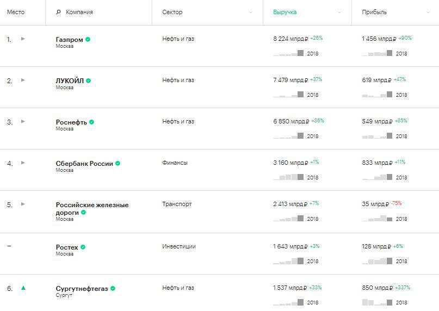Click the Компания search field

click(x=99, y=13)
